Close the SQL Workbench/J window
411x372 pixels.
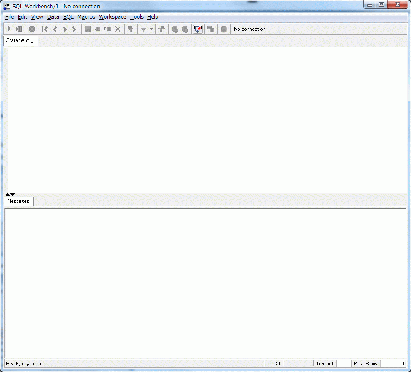pyautogui.click(x=398, y=5)
